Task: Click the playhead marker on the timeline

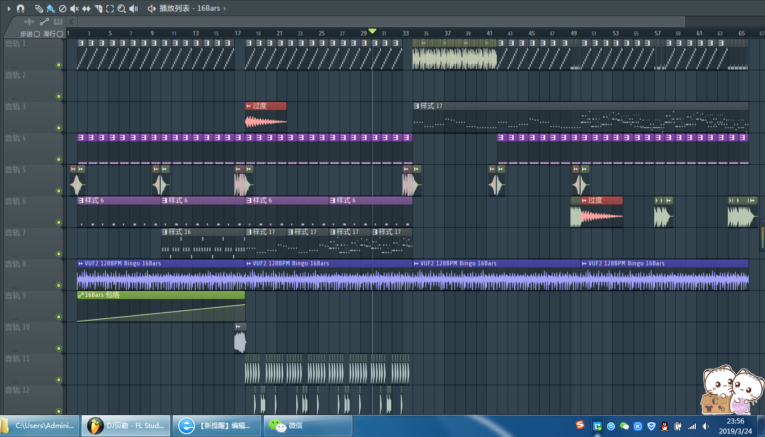Action: point(372,31)
